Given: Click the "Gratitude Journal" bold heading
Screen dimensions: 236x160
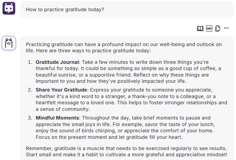Looking at the screenshot, I should (57, 62).
